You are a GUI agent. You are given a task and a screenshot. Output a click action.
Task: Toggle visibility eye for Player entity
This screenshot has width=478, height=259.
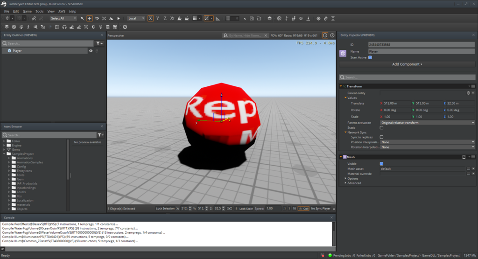(91, 50)
